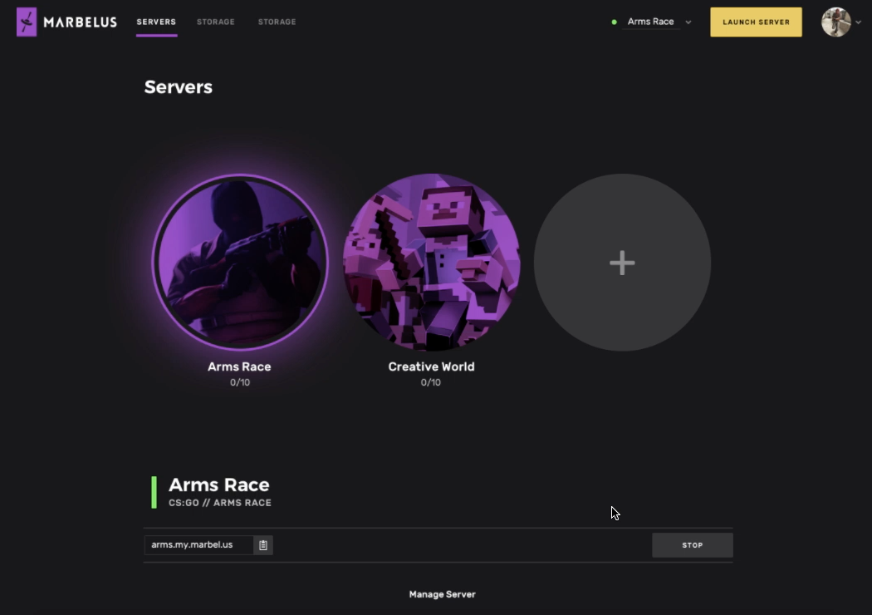This screenshot has width=872, height=615.
Task: Expand the chevron next to profile avatar
Action: (x=859, y=22)
